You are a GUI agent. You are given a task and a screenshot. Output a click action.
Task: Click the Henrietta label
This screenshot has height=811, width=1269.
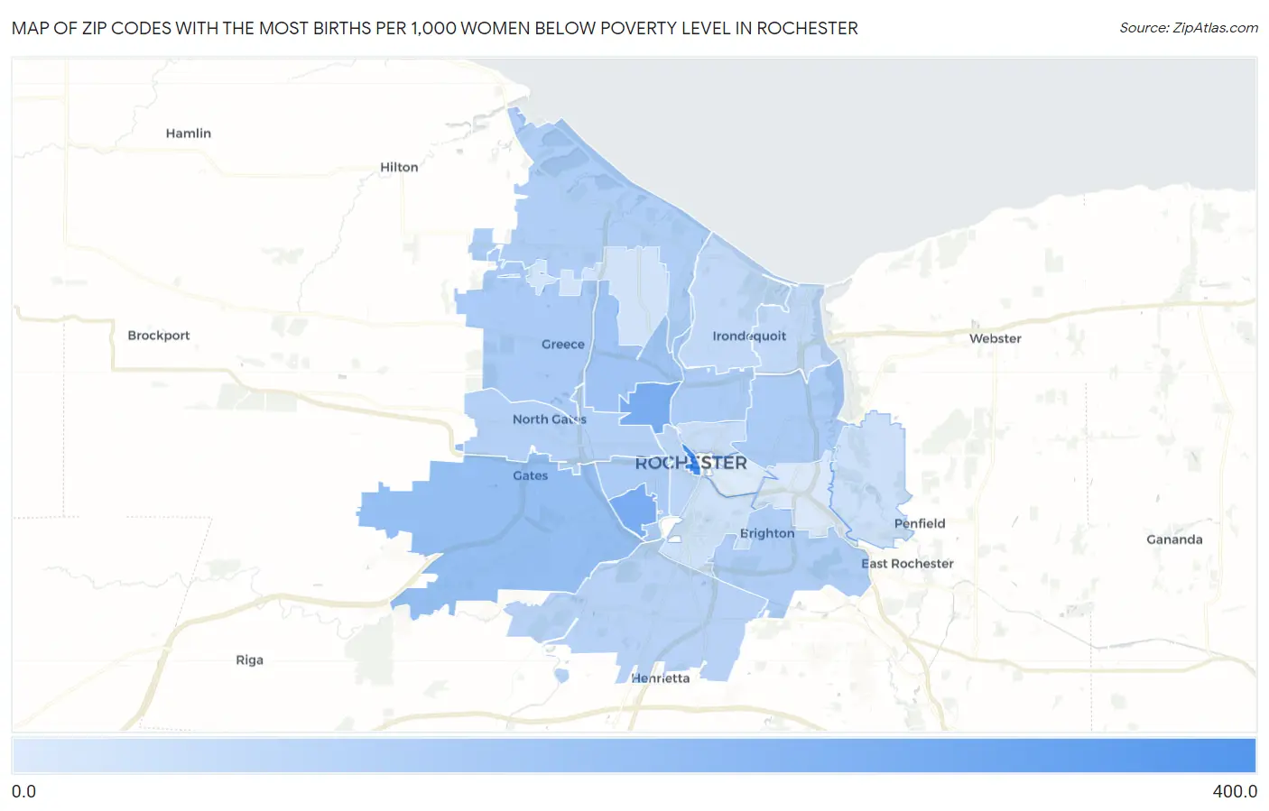(661, 678)
